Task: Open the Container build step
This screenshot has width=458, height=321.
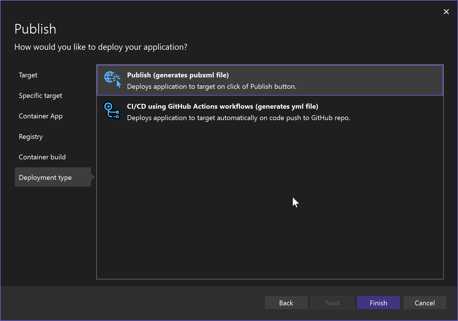Action: 42,157
